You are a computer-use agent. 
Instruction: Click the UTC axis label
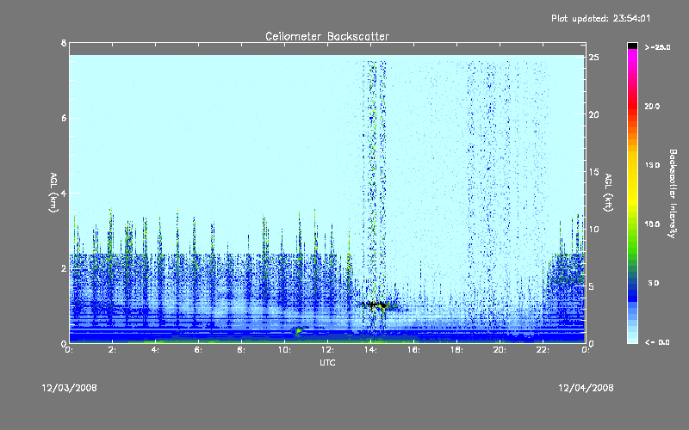pyautogui.click(x=327, y=362)
